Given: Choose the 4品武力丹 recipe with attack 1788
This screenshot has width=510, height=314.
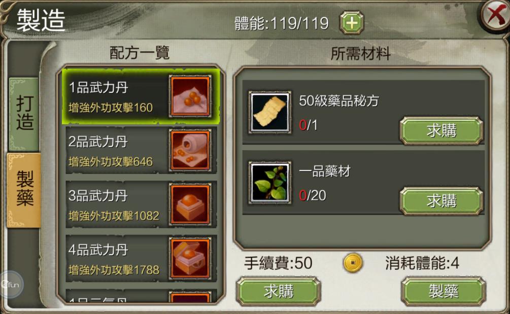Looking at the screenshot, I should click(x=141, y=258).
